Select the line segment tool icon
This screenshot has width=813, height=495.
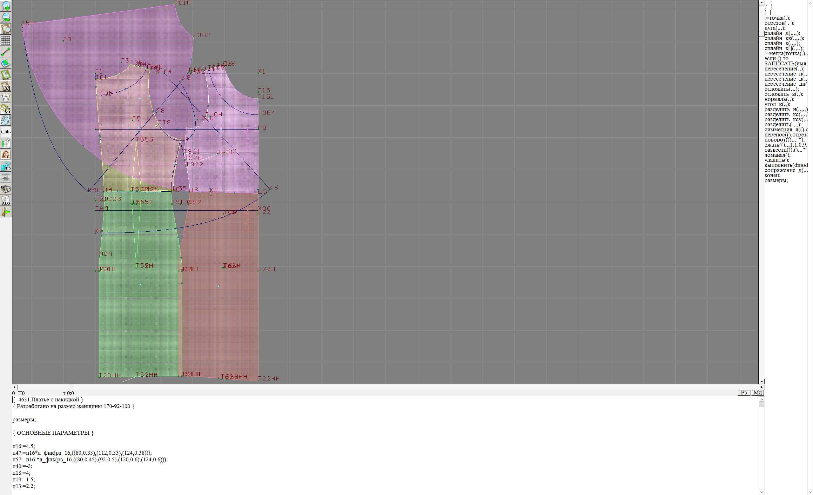point(6,52)
